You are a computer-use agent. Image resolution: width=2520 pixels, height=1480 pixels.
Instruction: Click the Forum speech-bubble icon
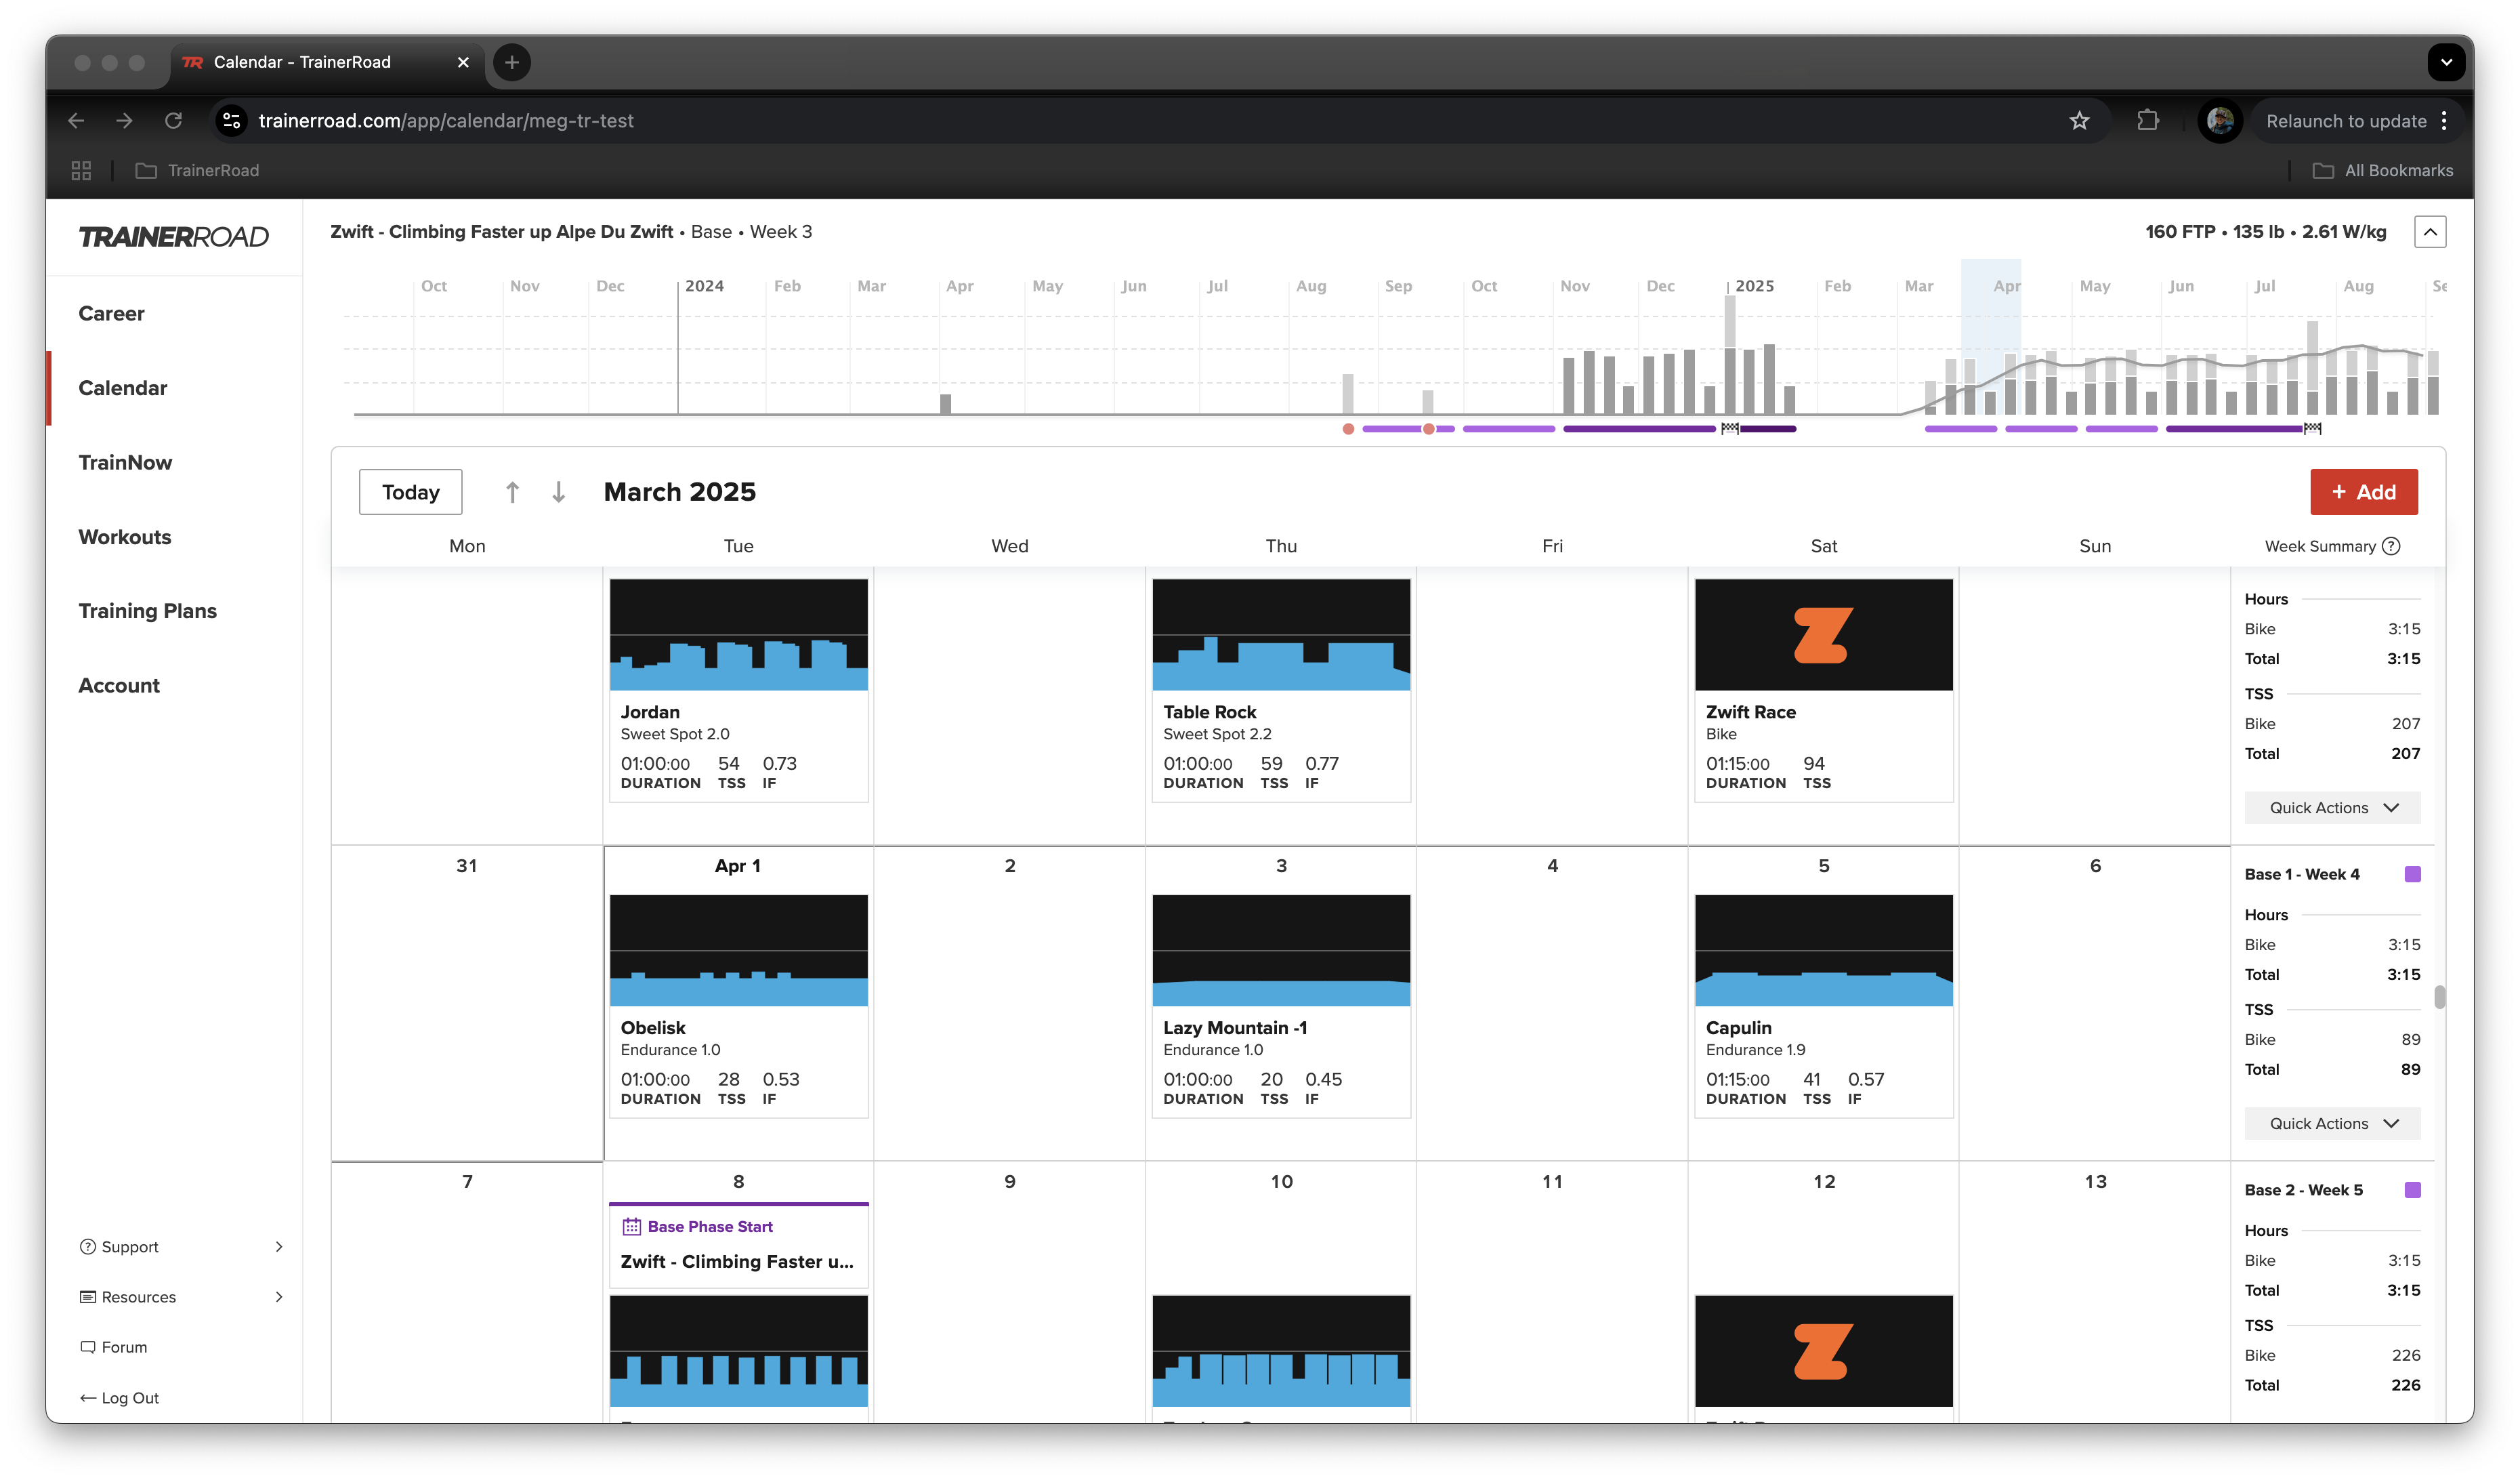coord(88,1347)
